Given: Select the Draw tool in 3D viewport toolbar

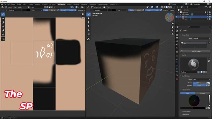Looking at the screenshot, I should [88, 14].
